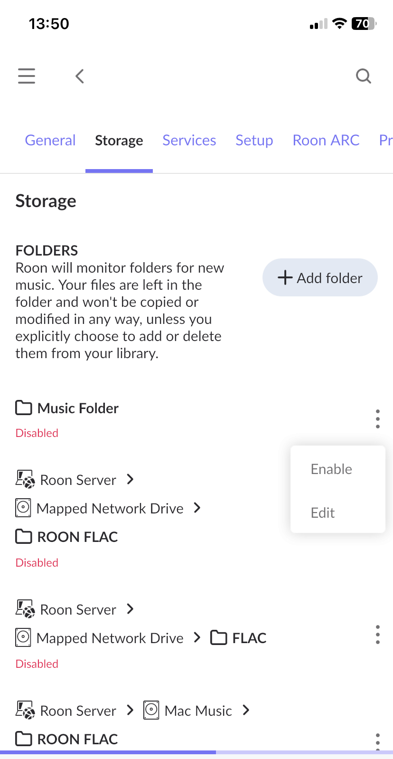Open options menu for the FLAC folder
The image size is (393, 759).
378,635
